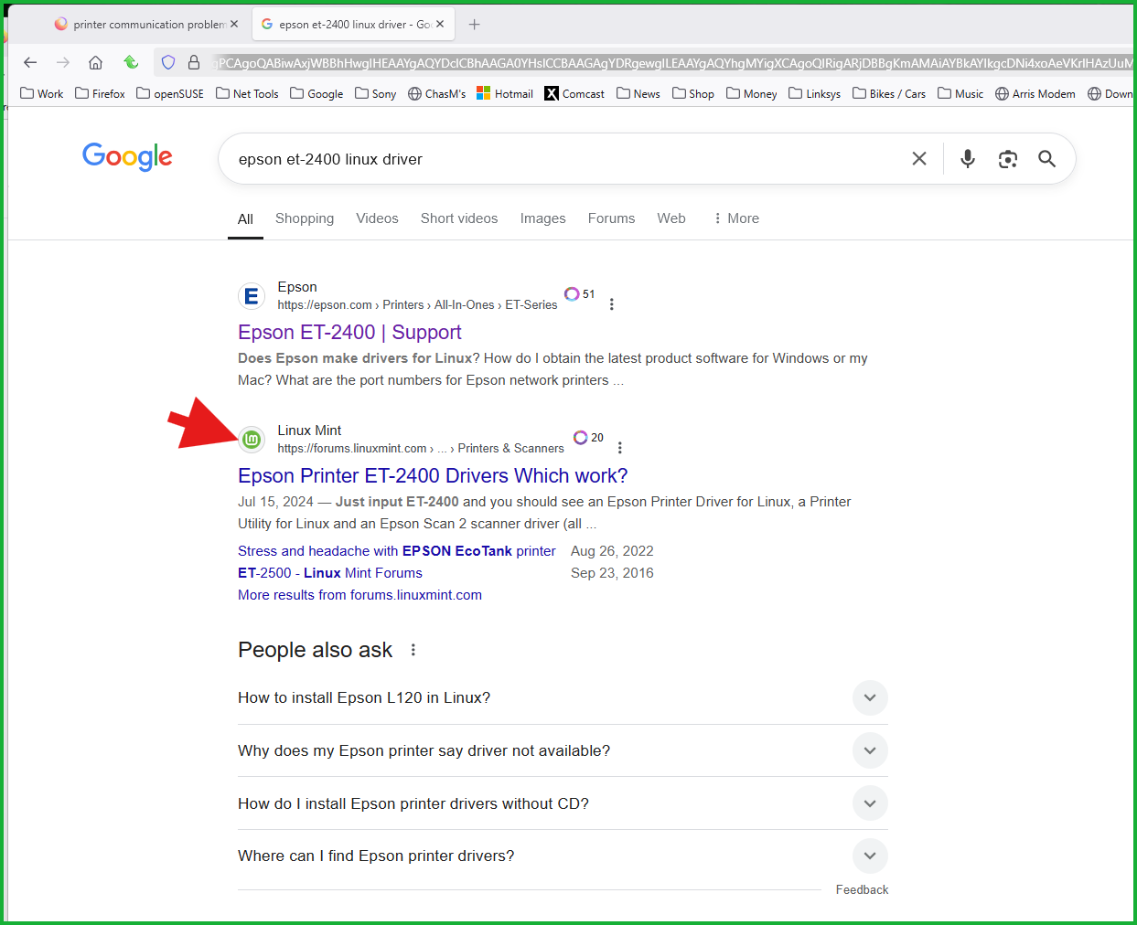Start voice search with microphone icon
This screenshot has width=1137, height=925.
pyautogui.click(x=968, y=159)
